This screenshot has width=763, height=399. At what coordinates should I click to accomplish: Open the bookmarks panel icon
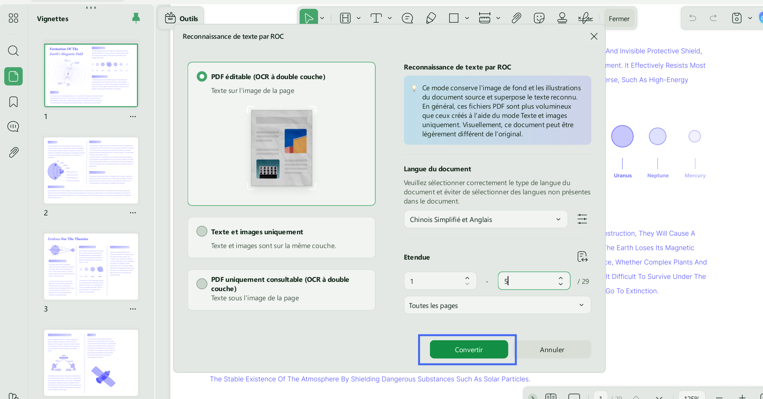pos(13,102)
